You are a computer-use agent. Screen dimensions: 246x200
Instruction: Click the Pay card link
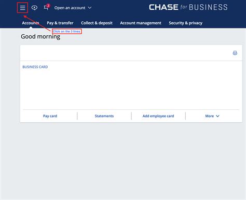point(50,116)
